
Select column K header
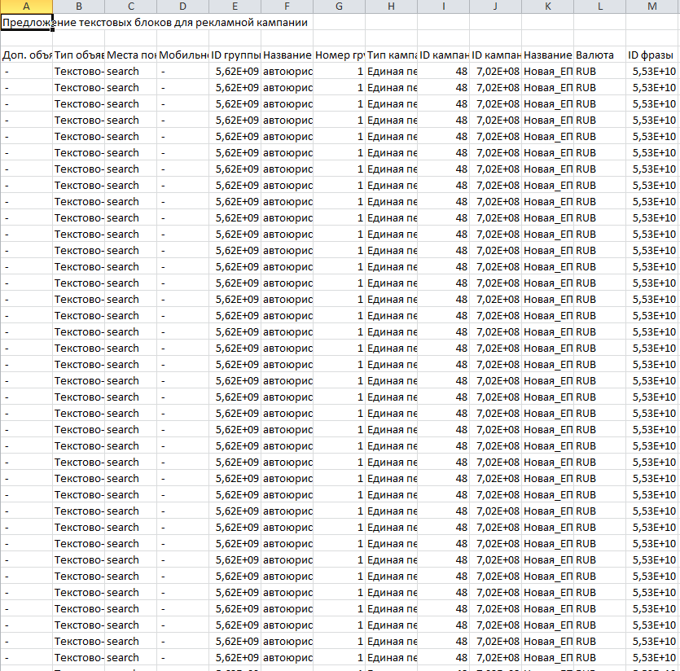coord(548,7)
